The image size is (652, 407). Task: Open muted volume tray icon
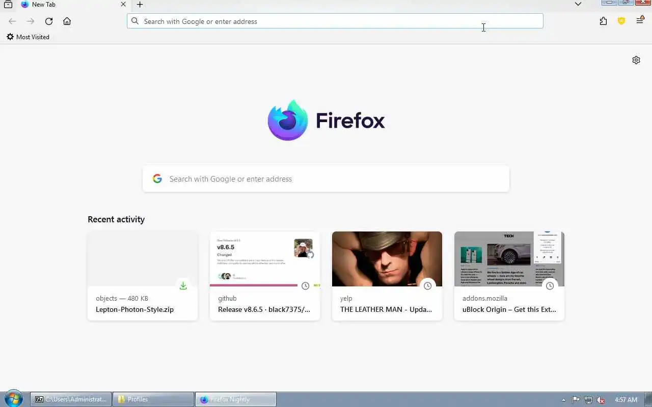[601, 400]
